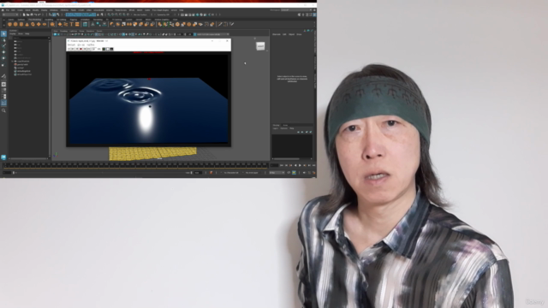
Task: Click the view cube in viewport
Action: 260,46
